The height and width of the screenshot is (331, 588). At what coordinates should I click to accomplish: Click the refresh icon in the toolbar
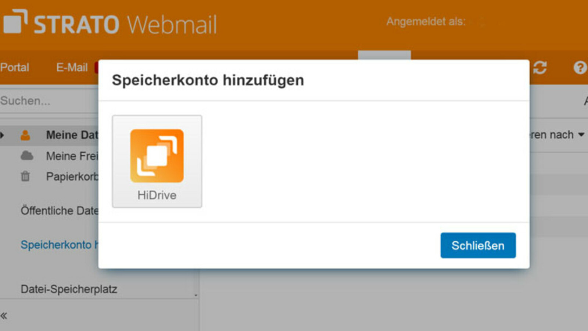coord(540,68)
